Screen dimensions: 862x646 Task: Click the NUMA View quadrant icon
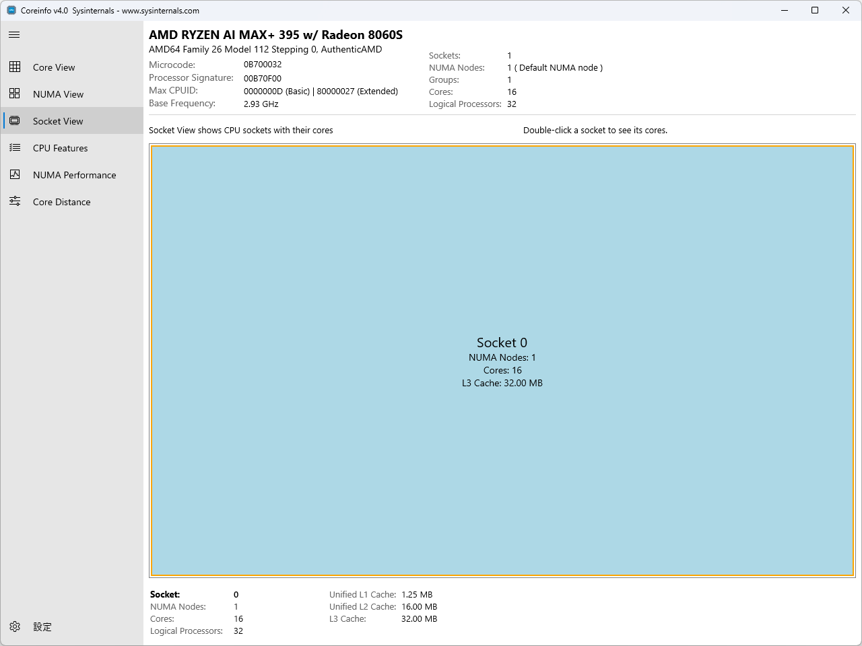pyautogui.click(x=14, y=94)
